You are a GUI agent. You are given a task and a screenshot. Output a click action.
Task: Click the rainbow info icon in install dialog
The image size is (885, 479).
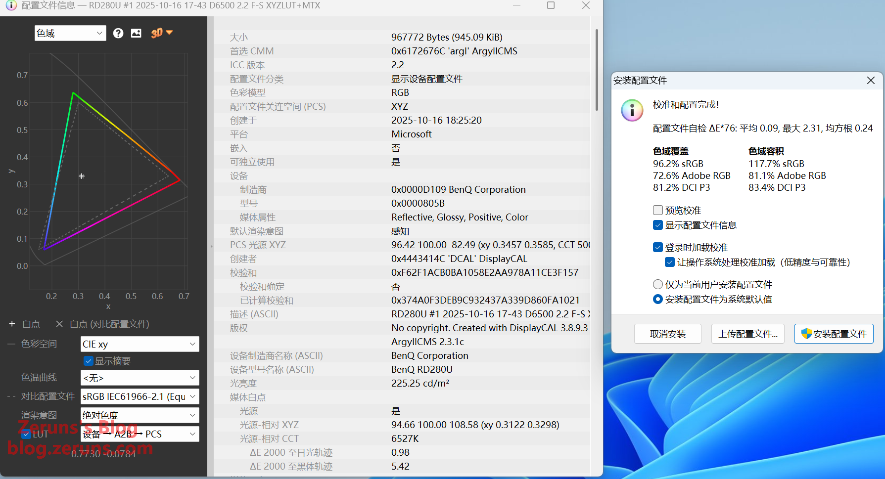coord(632,110)
